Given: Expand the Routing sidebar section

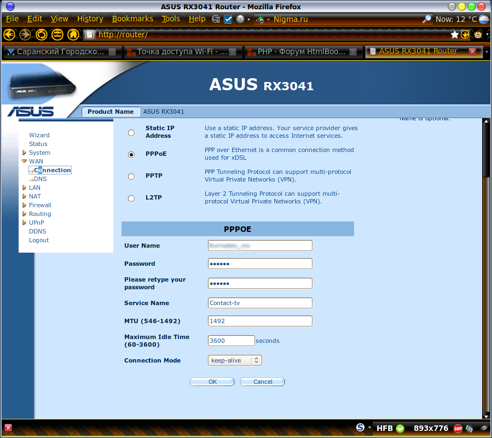Looking at the screenshot, I should click(24, 214).
